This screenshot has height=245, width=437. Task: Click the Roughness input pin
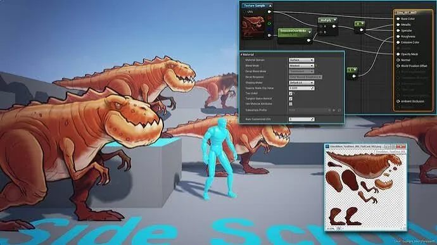(x=398, y=37)
